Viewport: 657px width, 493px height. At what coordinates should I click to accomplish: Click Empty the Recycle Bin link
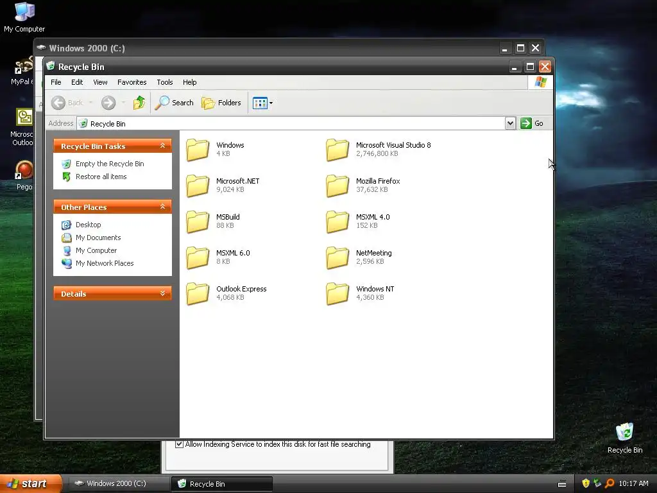[110, 164]
